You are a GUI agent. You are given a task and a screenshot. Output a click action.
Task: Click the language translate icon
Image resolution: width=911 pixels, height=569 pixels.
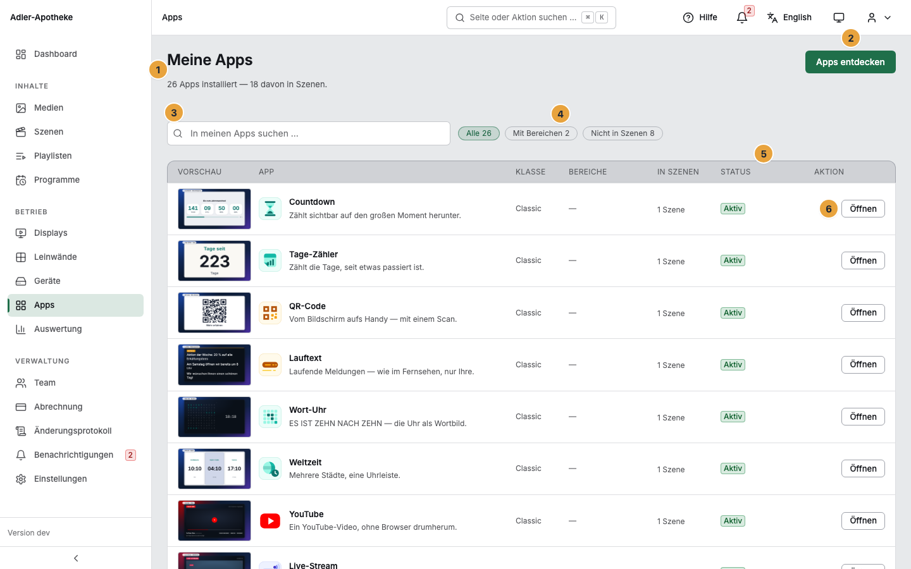coord(772,18)
